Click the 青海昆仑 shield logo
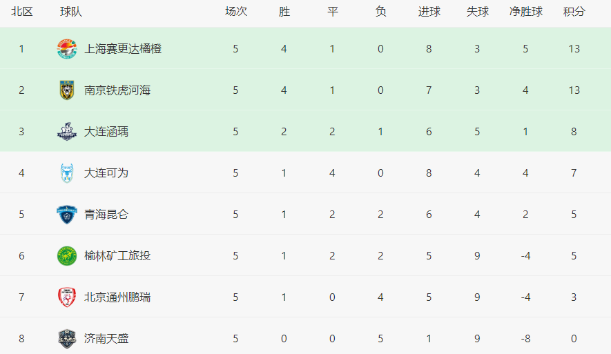Viewport: 611px width, 354px height. point(67,215)
